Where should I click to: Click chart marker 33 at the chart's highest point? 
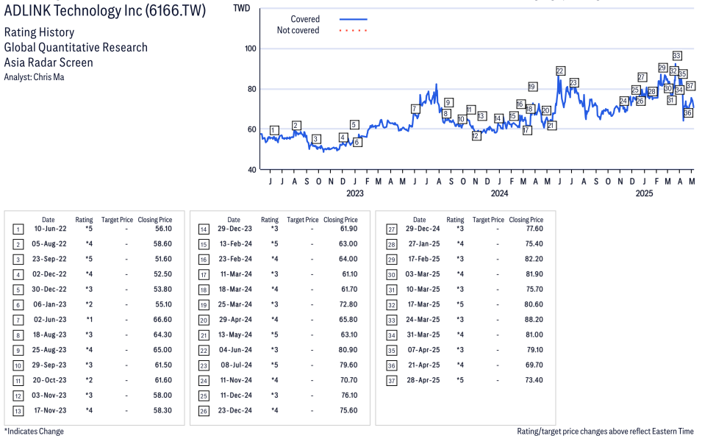pos(677,55)
